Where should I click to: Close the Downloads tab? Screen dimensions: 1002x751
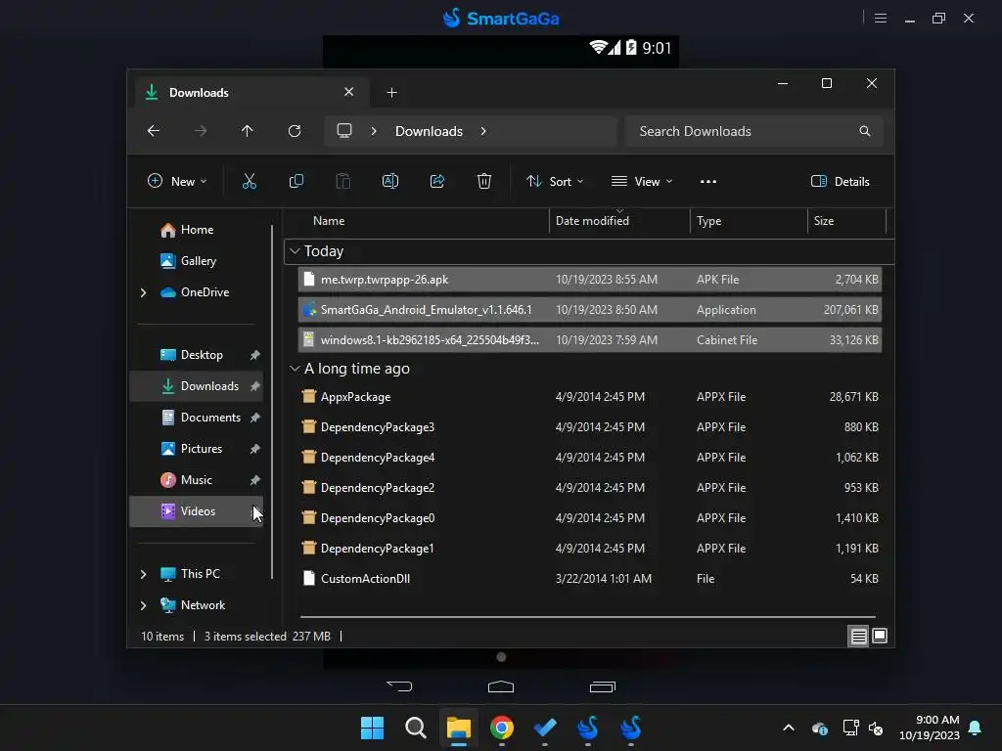349,92
